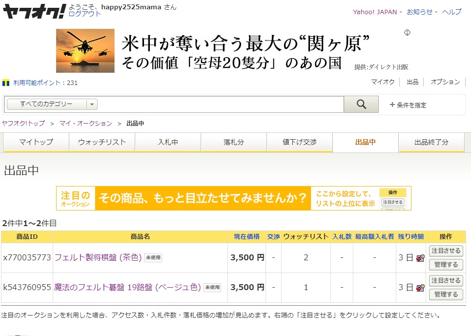Click the magnifier search button
Viewport: 471px width, 336px height.
(361, 105)
